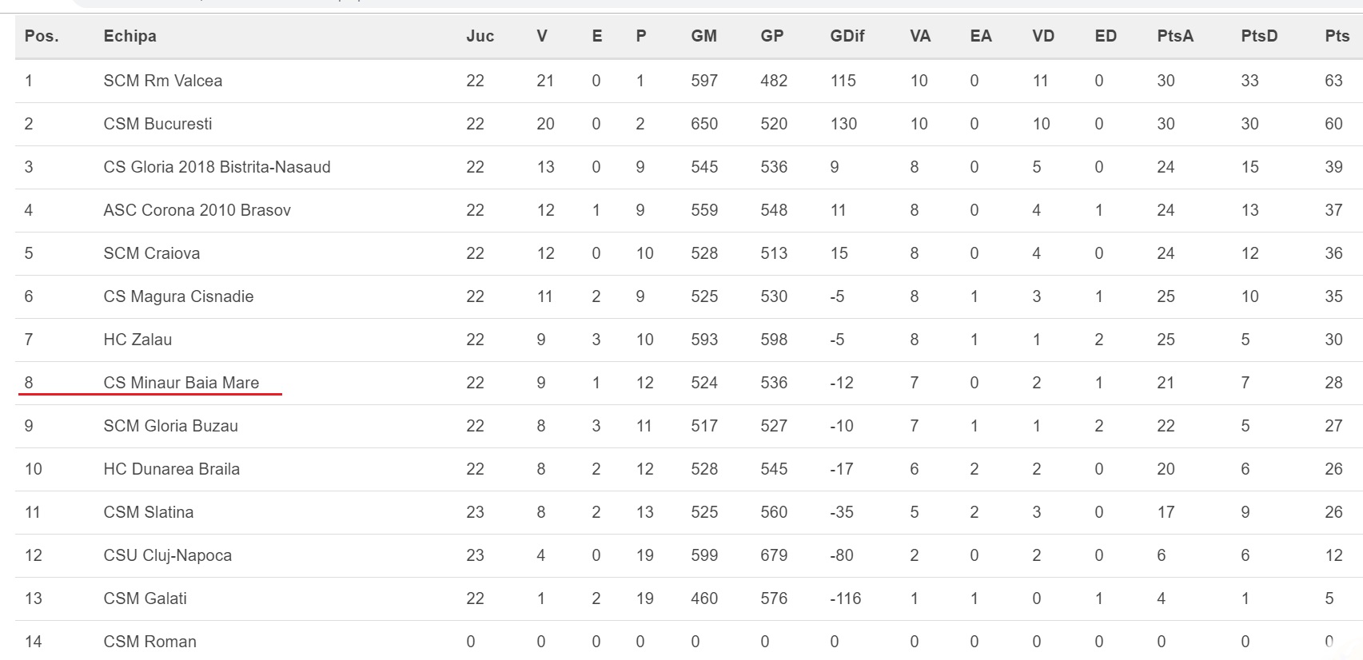Image resolution: width=1363 pixels, height=660 pixels.
Task: Sort by the Pts column header
Action: [1337, 36]
